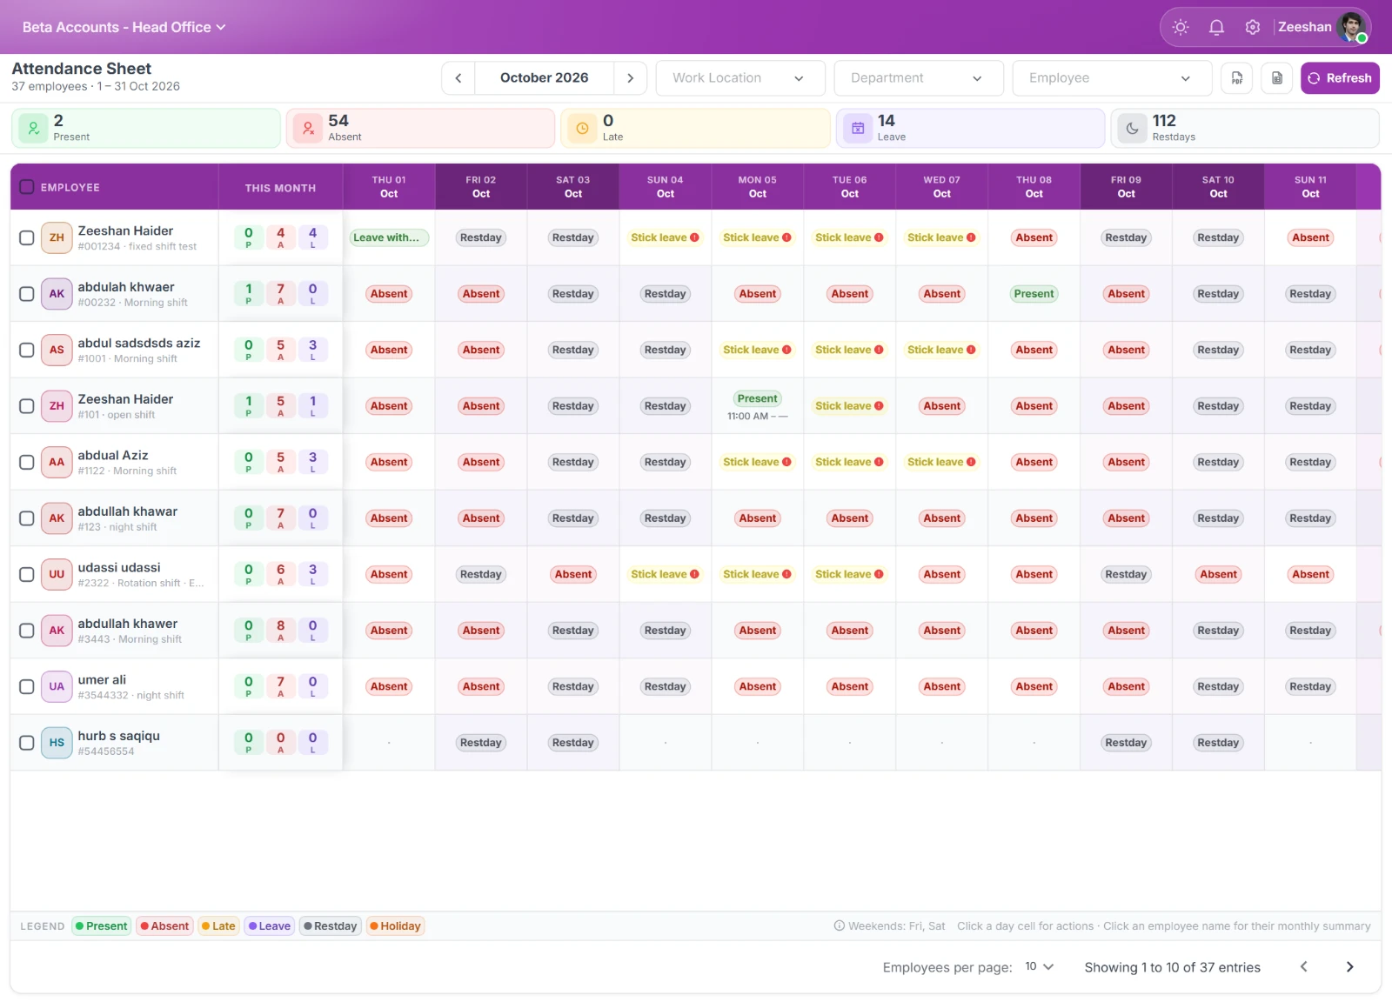This screenshot has width=1392, height=1002.
Task: Open the Employee filter dropdown
Action: click(1112, 78)
